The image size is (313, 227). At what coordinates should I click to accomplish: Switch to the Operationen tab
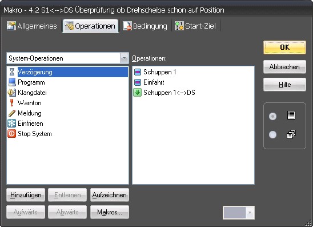[x=90, y=26]
